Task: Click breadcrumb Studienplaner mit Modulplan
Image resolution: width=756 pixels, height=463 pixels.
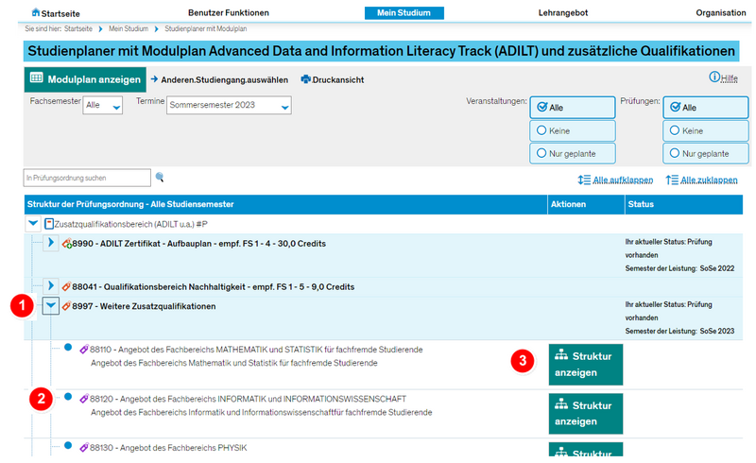Action: coord(205,29)
